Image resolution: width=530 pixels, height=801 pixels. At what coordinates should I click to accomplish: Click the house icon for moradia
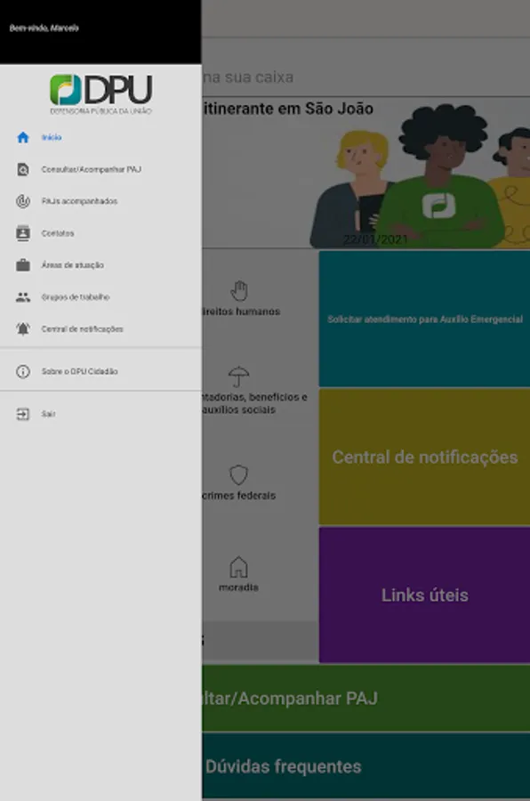(238, 568)
